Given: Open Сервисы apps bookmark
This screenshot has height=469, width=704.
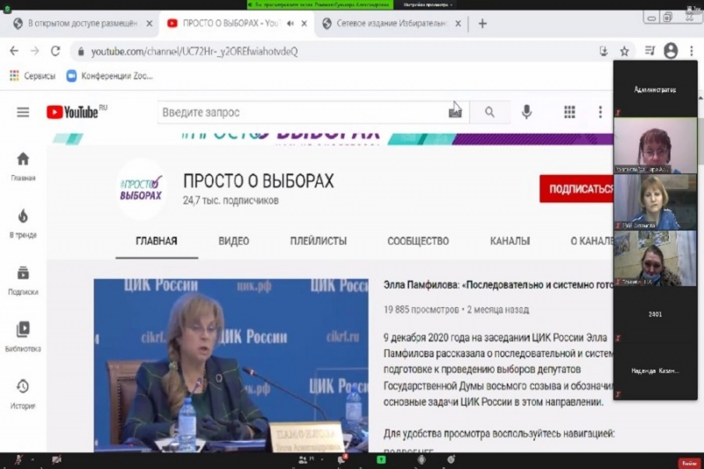Looking at the screenshot, I should [33, 76].
